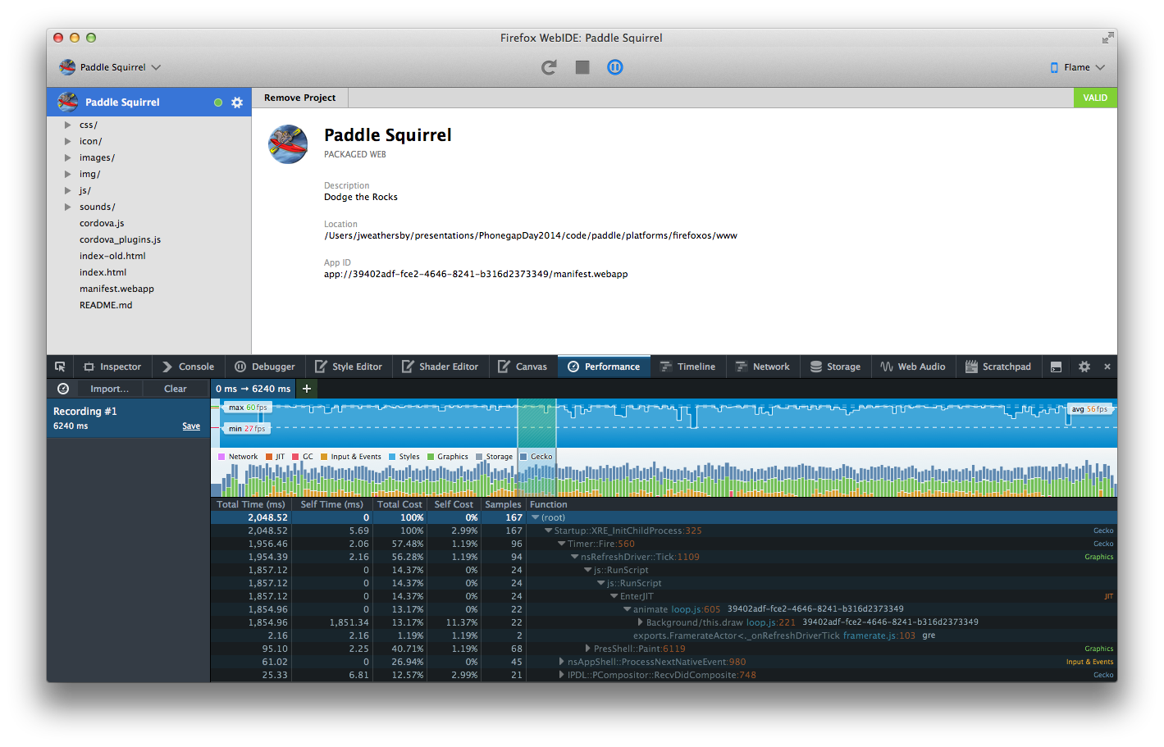The height and width of the screenshot is (747, 1164).
Task: Enter fullscreen with the window expand icon
Action: [x=1108, y=38]
